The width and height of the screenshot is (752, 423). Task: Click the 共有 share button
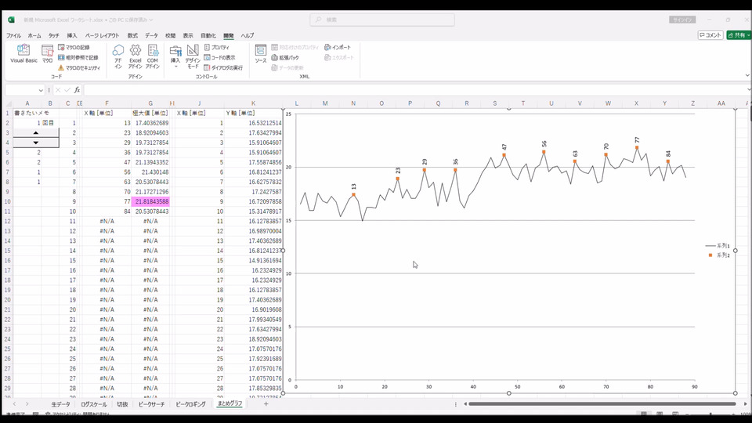pos(739,35)
